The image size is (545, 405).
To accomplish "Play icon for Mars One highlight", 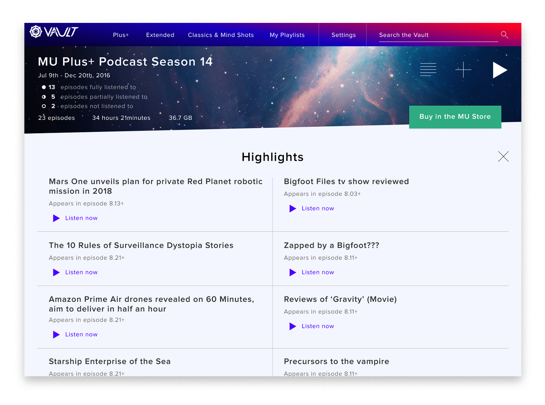I will pos(56,218).
